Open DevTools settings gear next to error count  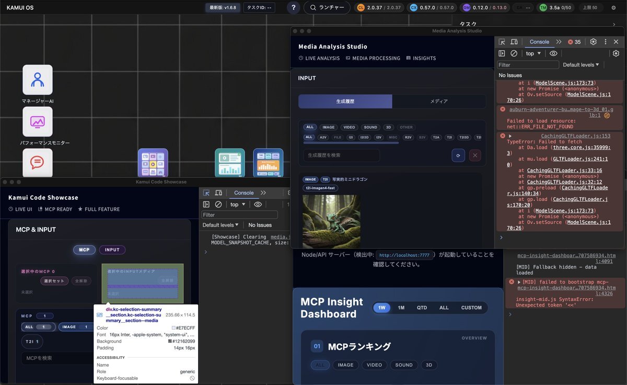coord(593,42)
